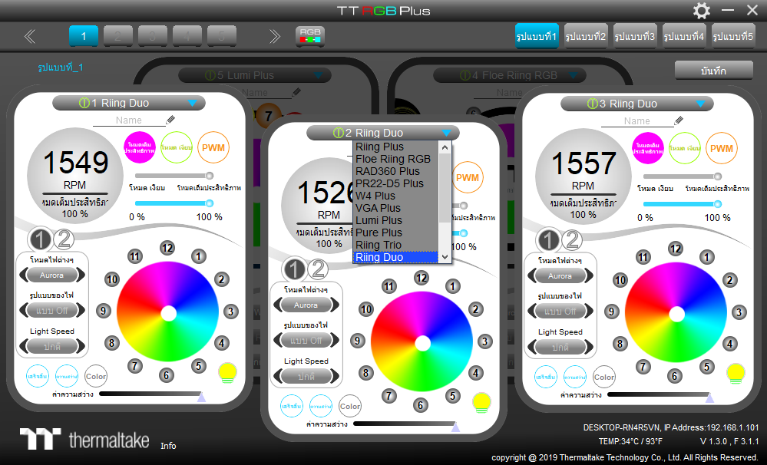Viewport: 767px width, 465px height.
Task: Expand the 3 Riing Duo device dropdown
Action: click(699, 104)
